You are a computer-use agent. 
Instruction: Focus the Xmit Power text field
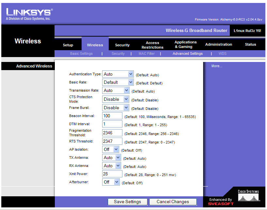pyautogui.click(x=112, y=174)
